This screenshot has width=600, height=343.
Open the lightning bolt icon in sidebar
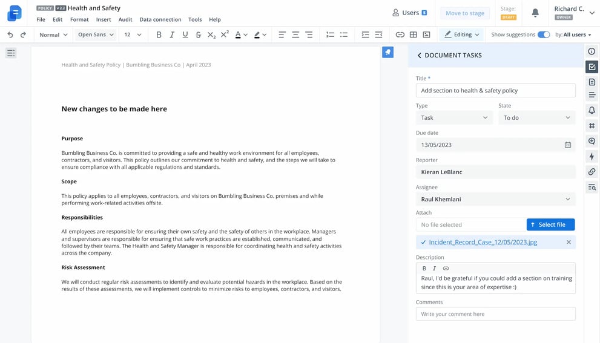pyautogui.click(x=592, y=156)
